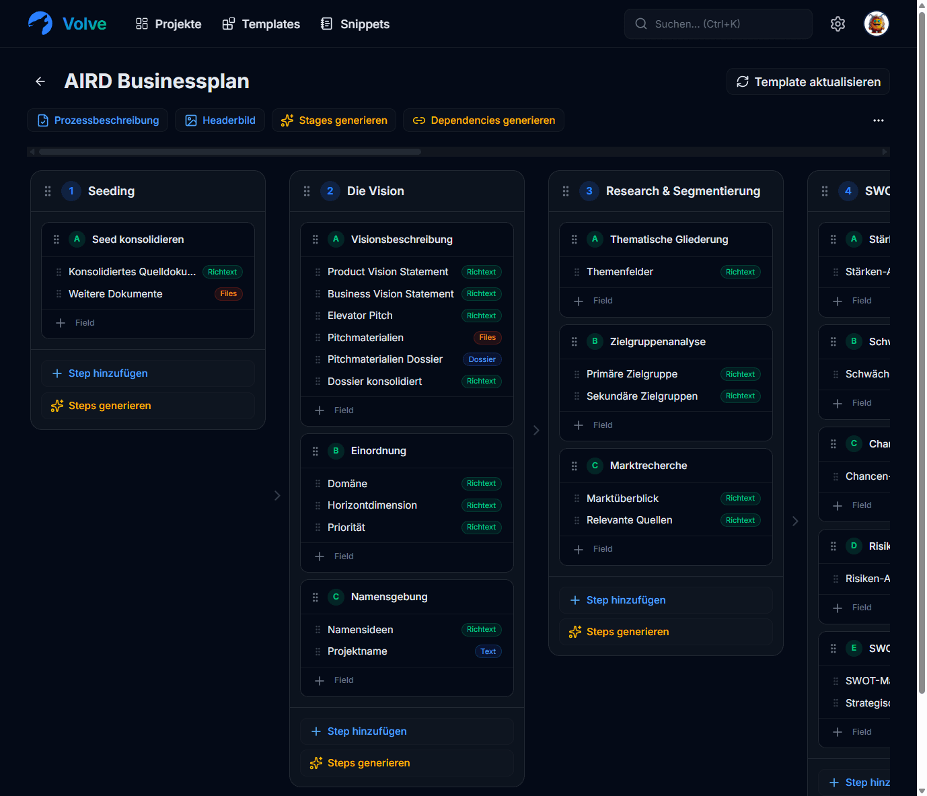Open the settings gear icon
927x796 pixels.
[x=838, y=24]
